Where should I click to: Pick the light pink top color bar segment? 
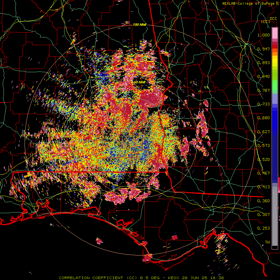[275, 33]
